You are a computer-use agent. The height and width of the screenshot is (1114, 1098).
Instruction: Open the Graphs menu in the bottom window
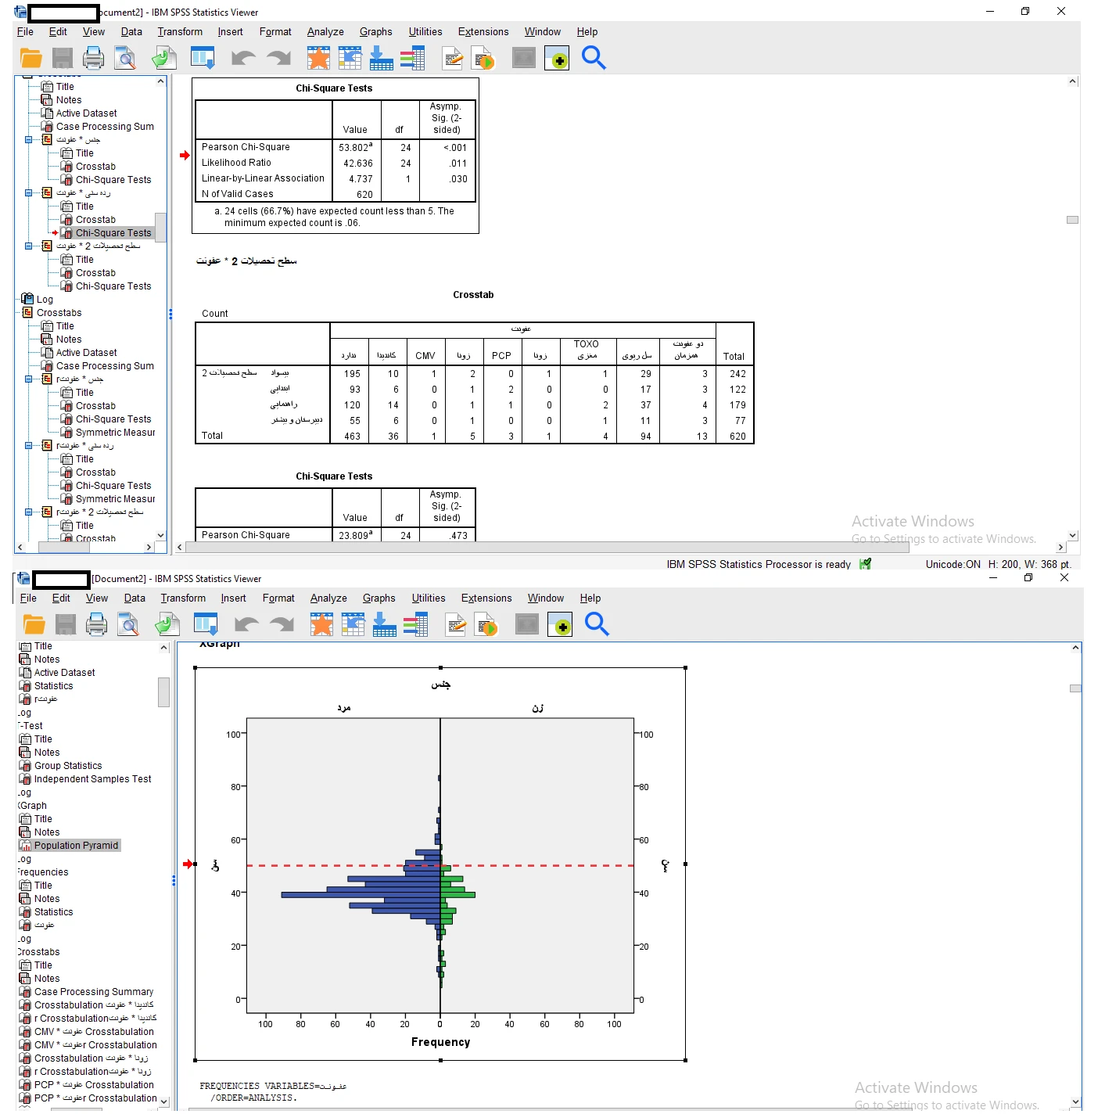[379, 598]
